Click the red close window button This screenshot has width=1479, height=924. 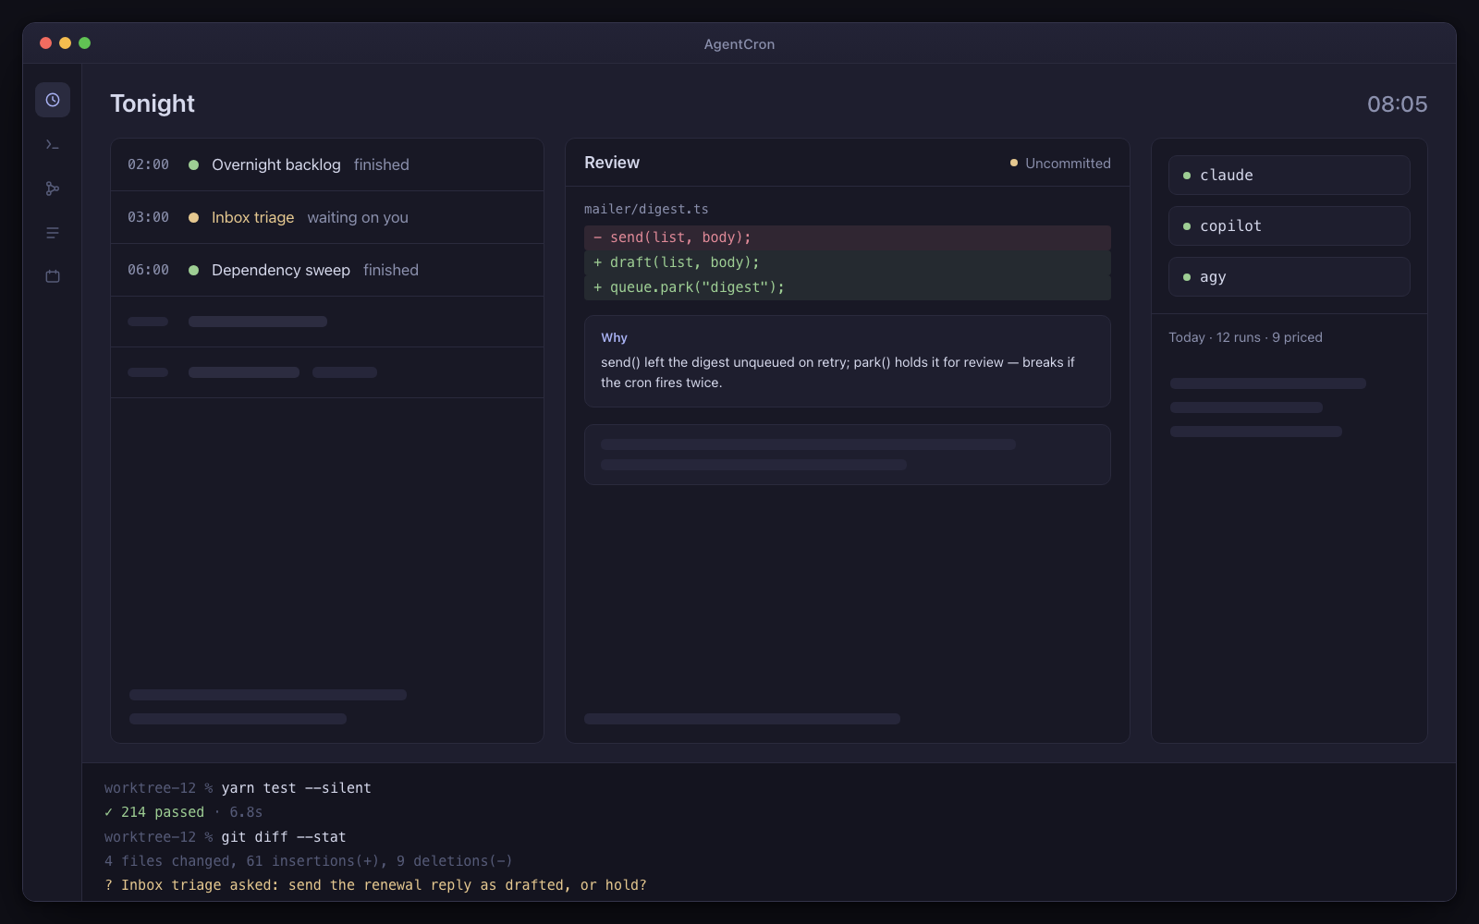[x=45, y=43]
